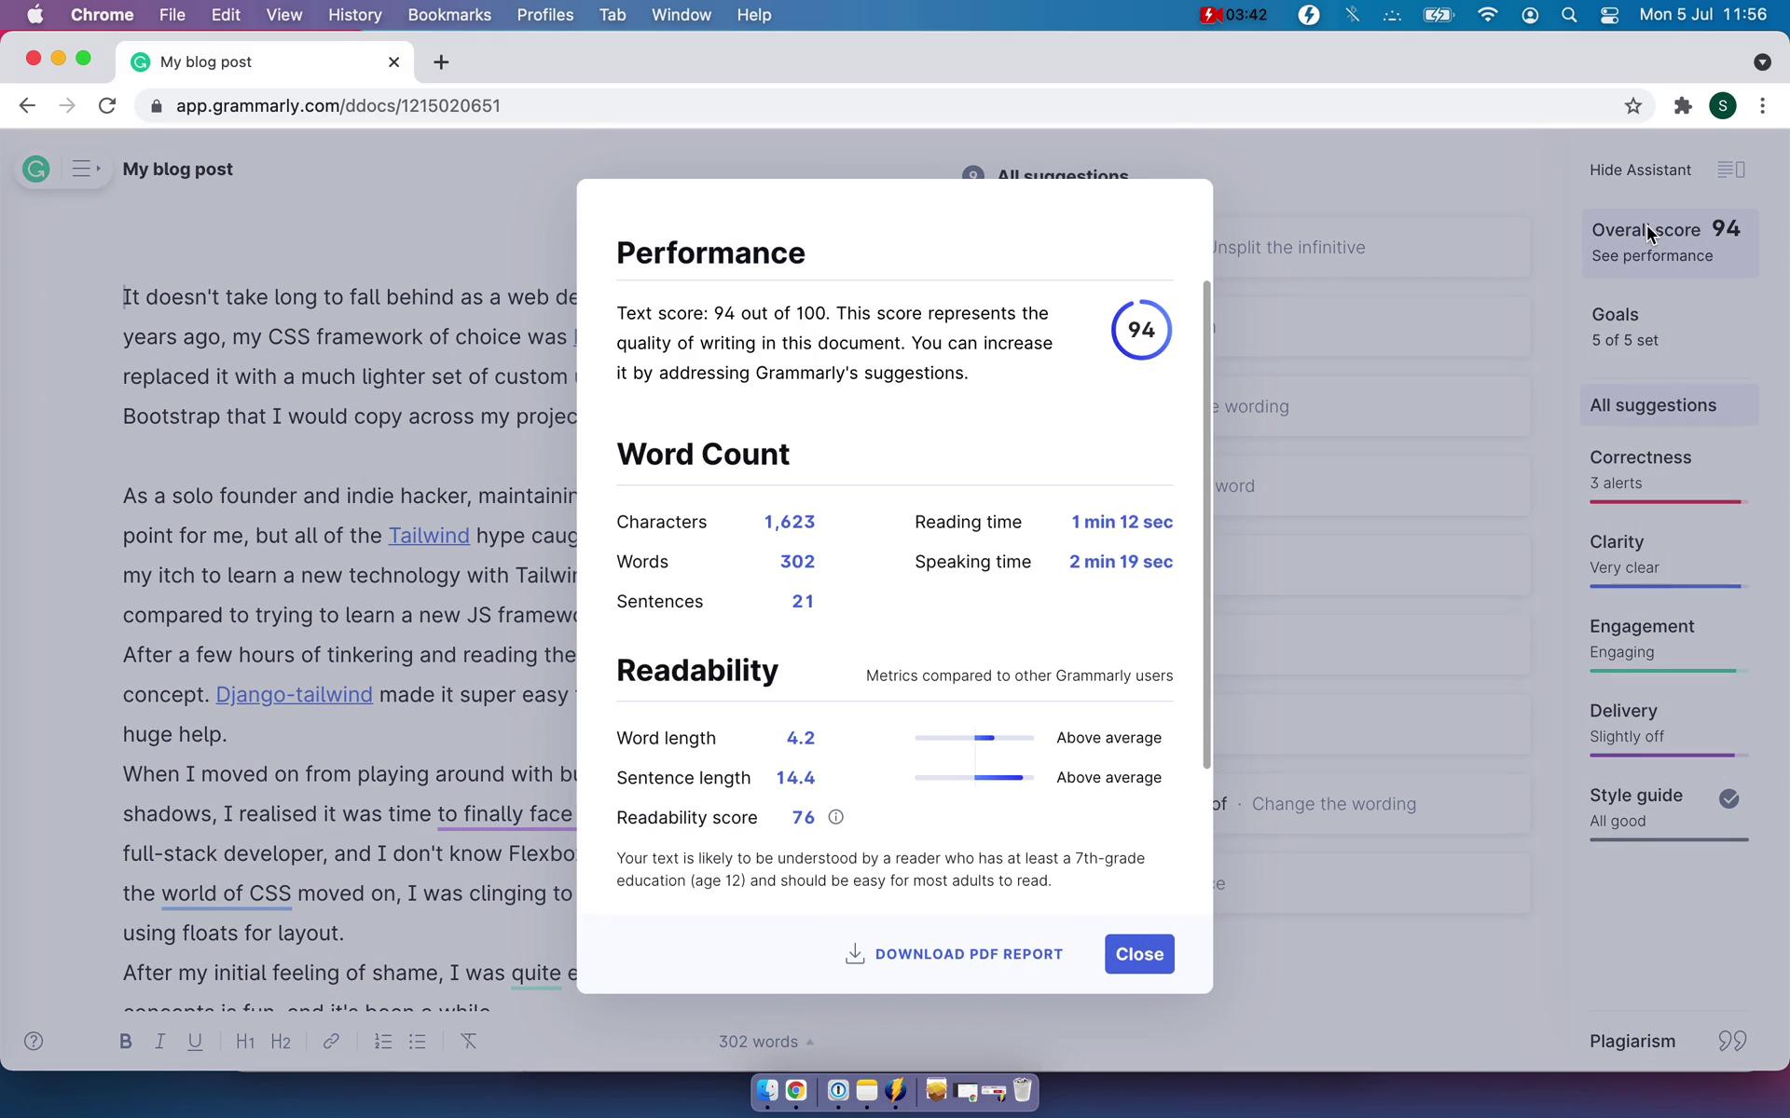1790x1118 pixels.
Task: Open the Edit menu
Action: pyautogui.click(x=226, y=15)
